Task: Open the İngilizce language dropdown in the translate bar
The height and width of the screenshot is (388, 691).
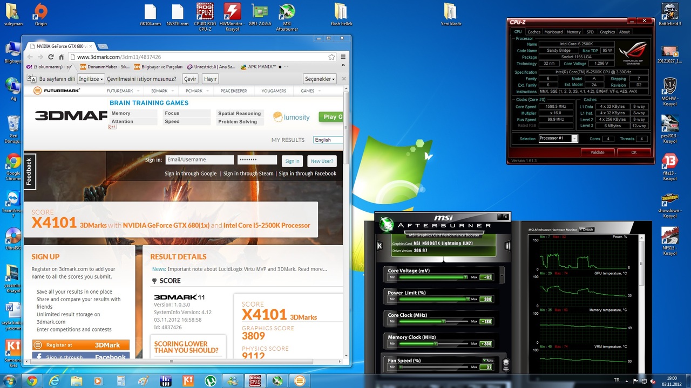Action: coord(91,79)
